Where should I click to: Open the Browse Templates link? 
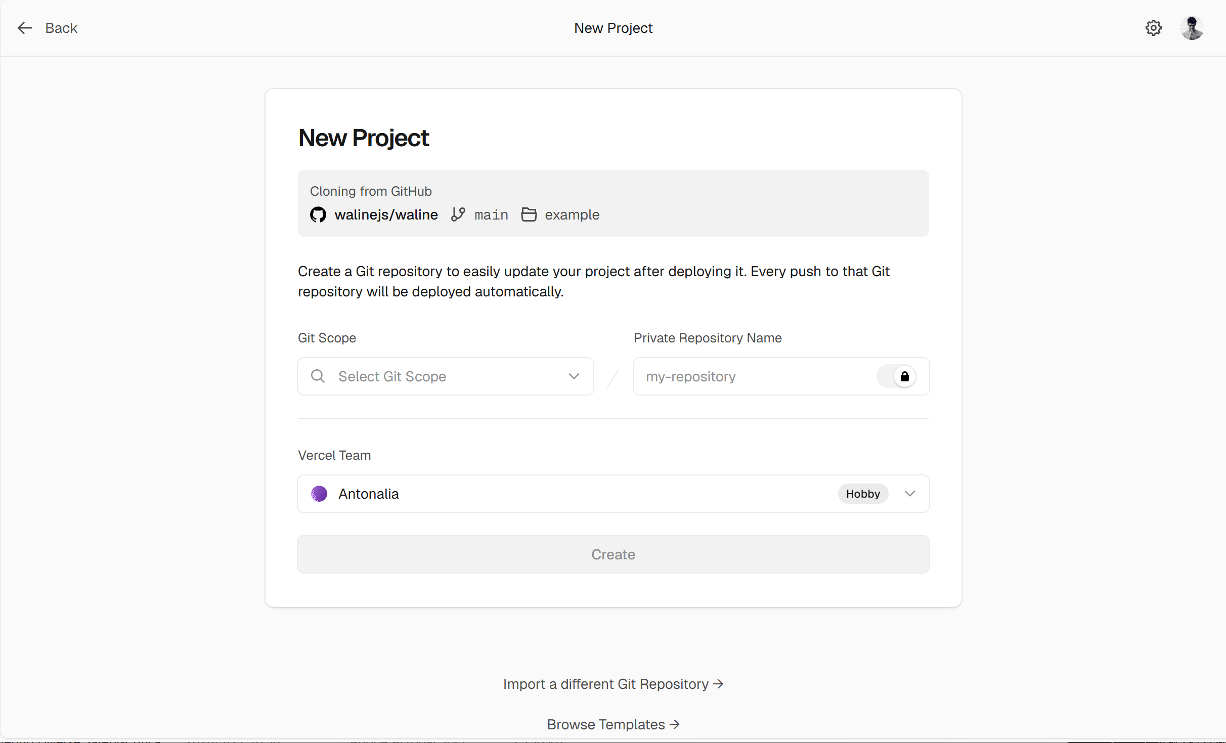pos(613,724)
